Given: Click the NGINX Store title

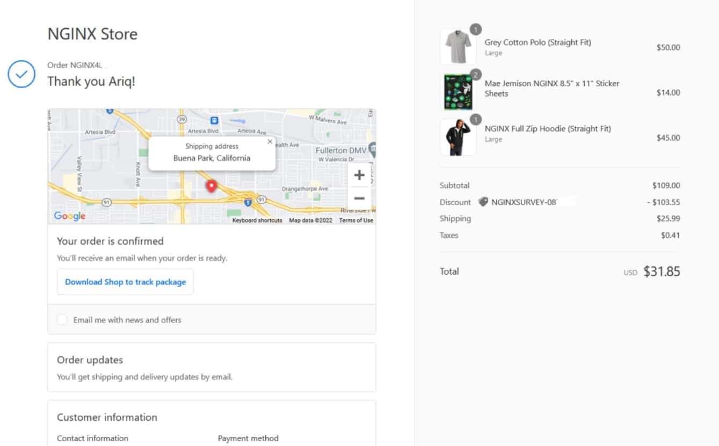Looking at the screenshot, I should [x=92, y=34].
